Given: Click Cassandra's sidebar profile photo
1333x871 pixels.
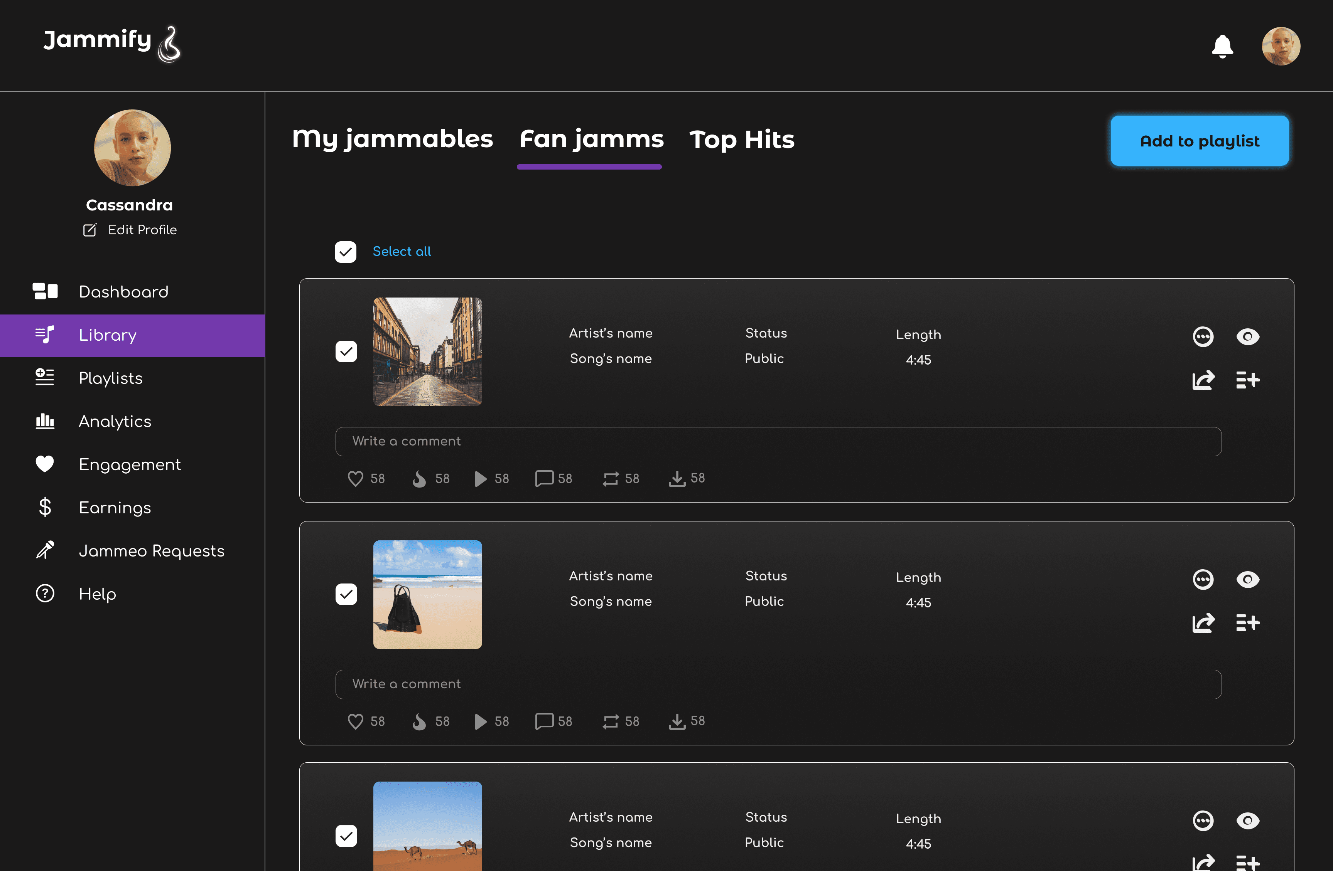Looking at the screenshot, I should (x=132, y=148).
